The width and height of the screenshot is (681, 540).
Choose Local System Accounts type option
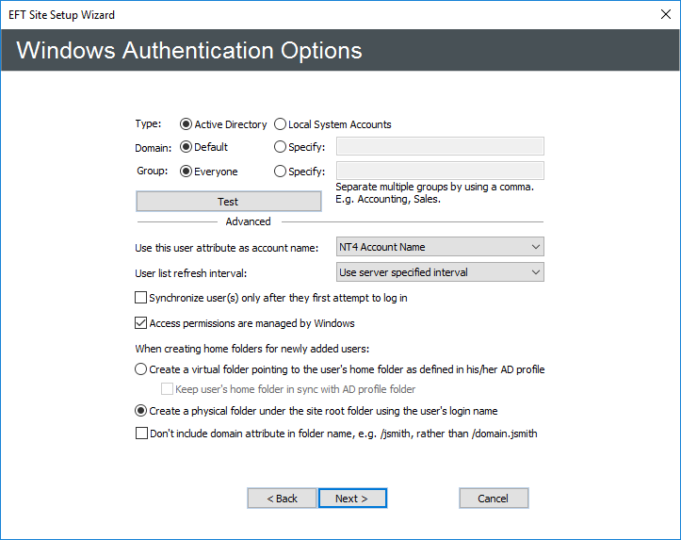(x=281, y=124)
